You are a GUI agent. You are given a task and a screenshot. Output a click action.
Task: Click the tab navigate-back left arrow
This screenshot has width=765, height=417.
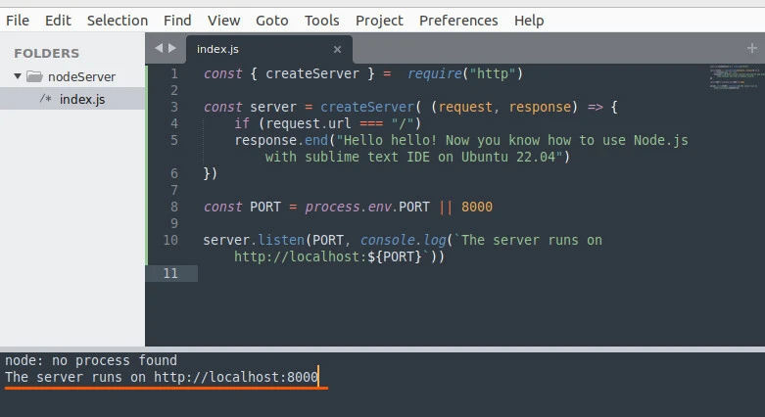tap(159, 48)
